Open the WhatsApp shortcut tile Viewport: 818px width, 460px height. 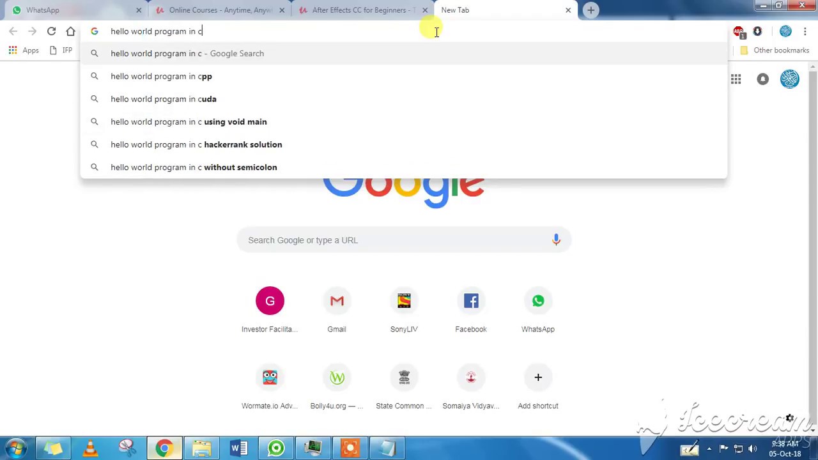click(x=538, y=310)
